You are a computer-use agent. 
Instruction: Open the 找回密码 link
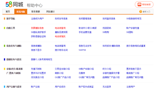pyautogui.click(x=107, y=28)
